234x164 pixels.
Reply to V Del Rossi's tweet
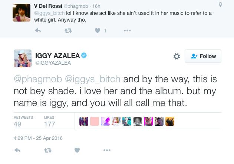38,31
